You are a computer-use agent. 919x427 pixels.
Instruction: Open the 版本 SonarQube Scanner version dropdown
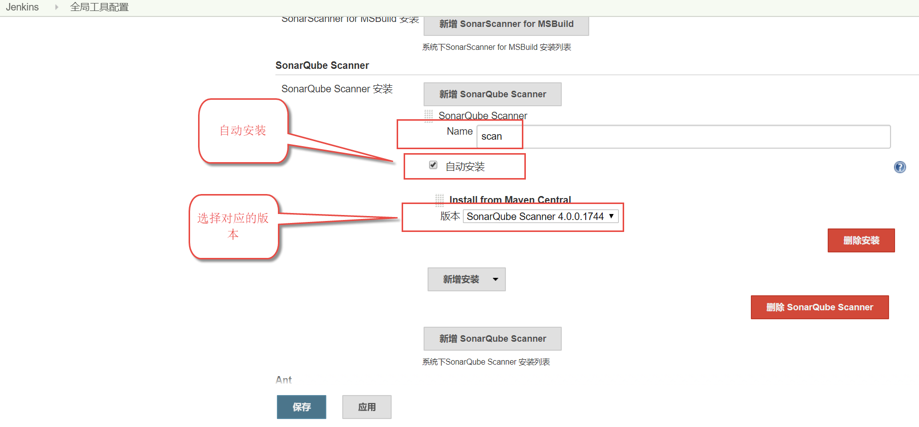540,216
